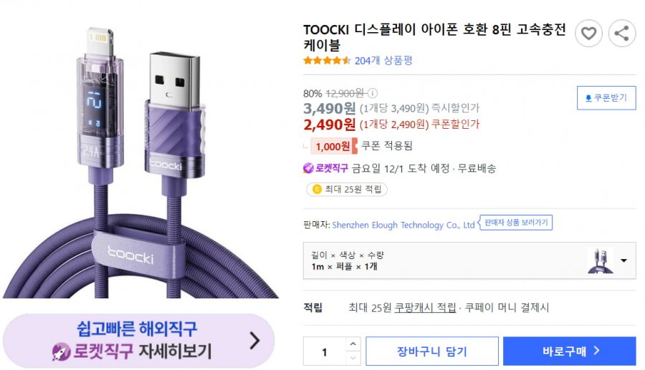
Task: Decrease quantity with the down arrow
Action: 353,359
